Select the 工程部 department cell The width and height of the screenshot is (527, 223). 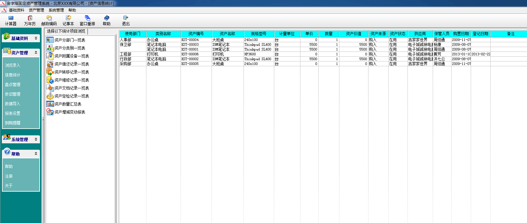[133, 54]
